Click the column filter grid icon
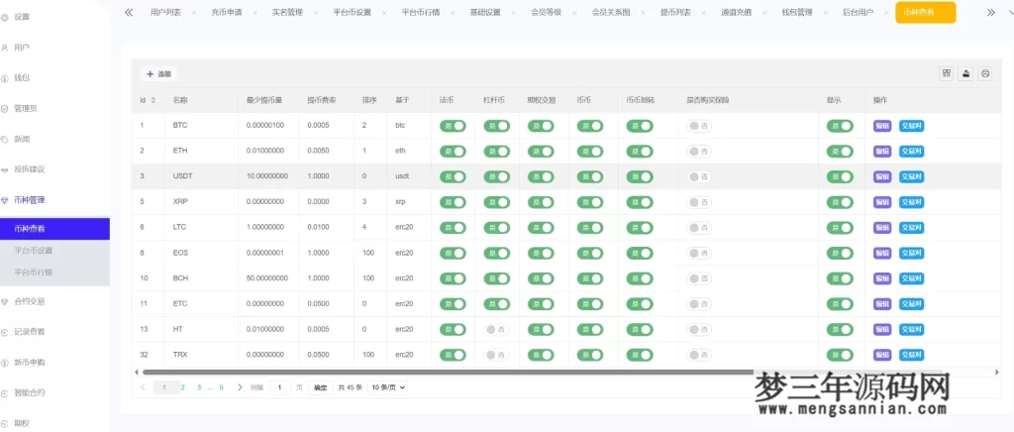The image size is (1014, 432). coord(947,73)
